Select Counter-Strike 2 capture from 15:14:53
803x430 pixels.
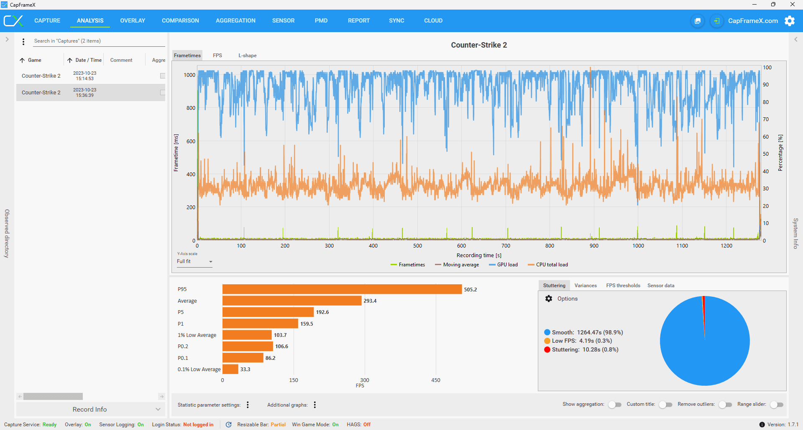coord(91,76)
